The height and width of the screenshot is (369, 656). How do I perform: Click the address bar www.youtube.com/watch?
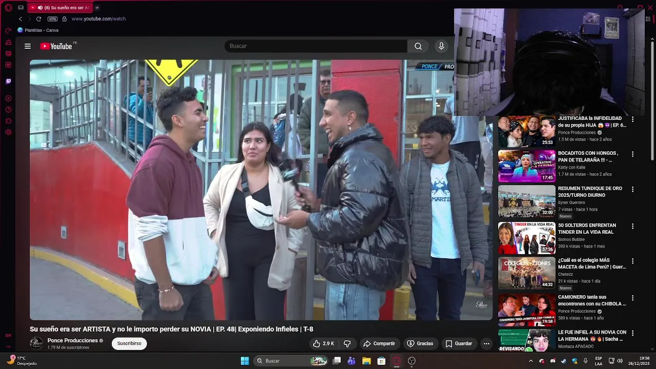point(98,19)
